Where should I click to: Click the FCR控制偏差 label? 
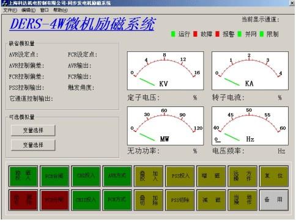coord(26,76)
